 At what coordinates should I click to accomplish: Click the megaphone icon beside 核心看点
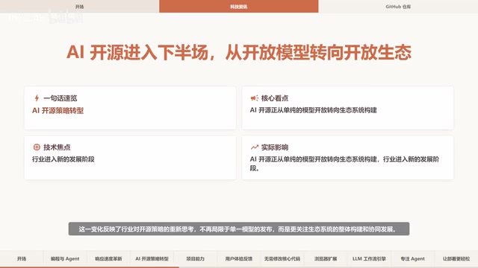point(254,98)
